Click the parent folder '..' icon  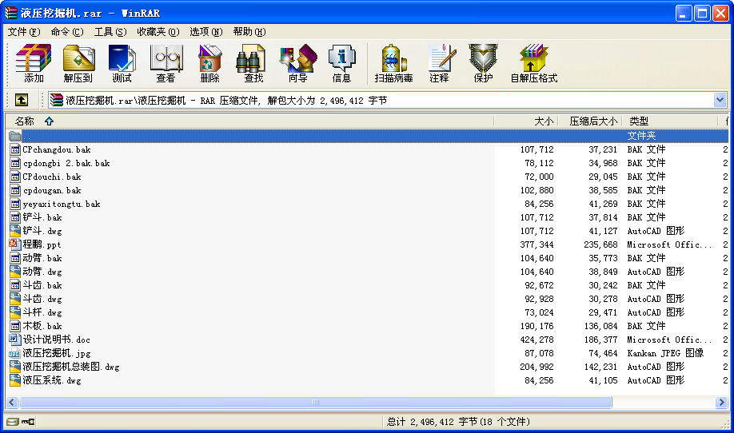(15, 136)
